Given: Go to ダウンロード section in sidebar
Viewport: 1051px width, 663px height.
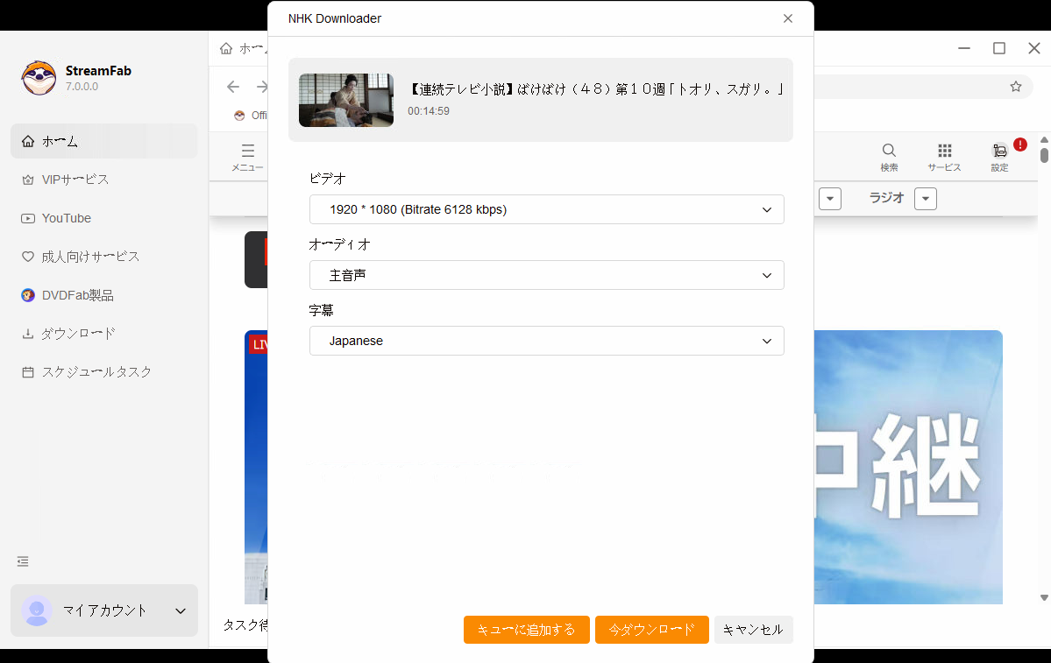Looking at the screenshot, I should click(x=78, y=334).
